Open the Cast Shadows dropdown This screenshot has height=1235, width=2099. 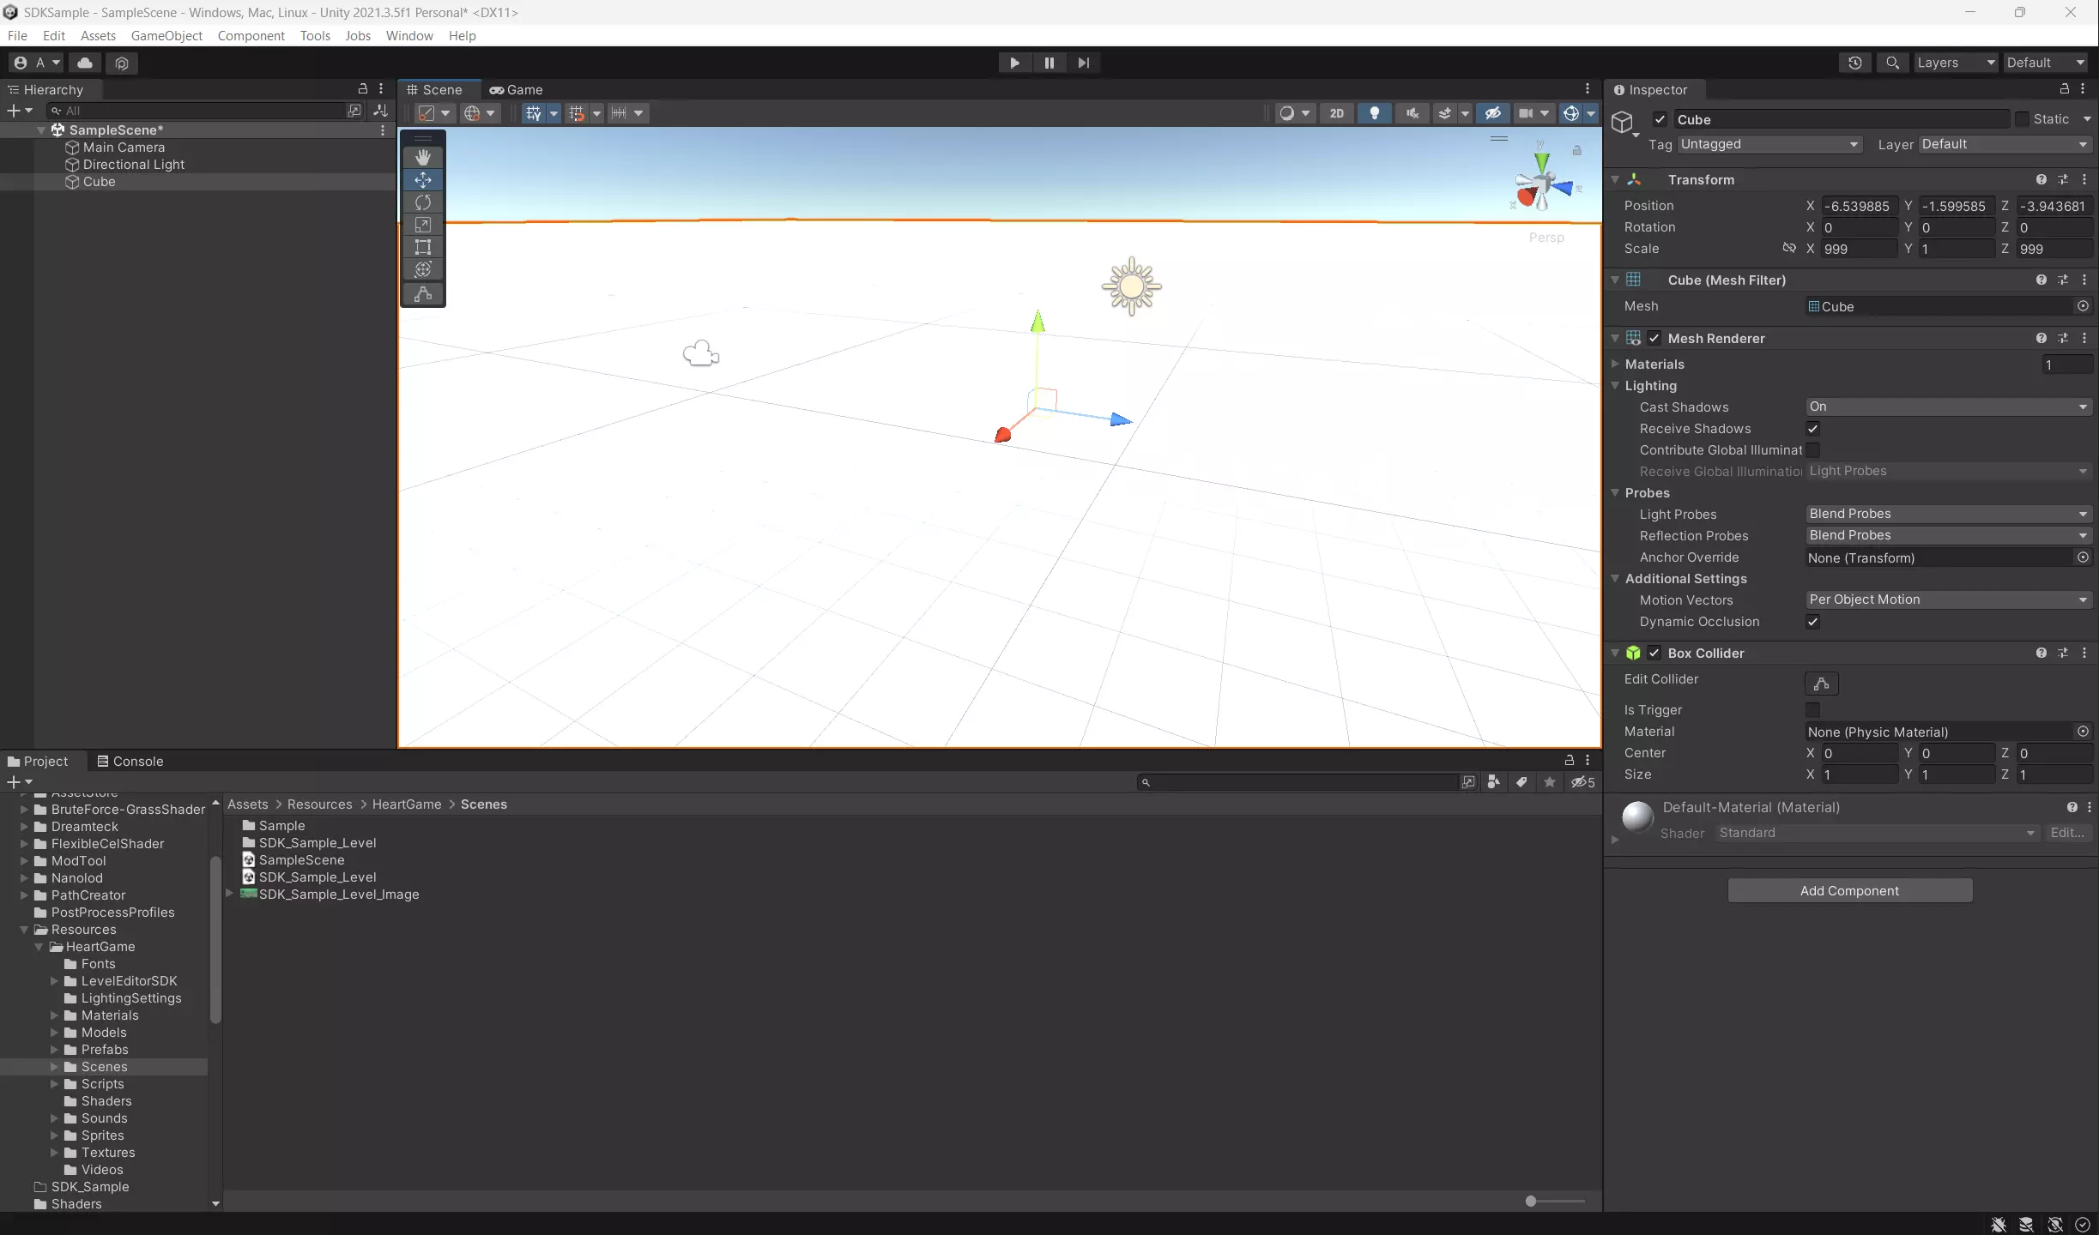[1946, 407]
